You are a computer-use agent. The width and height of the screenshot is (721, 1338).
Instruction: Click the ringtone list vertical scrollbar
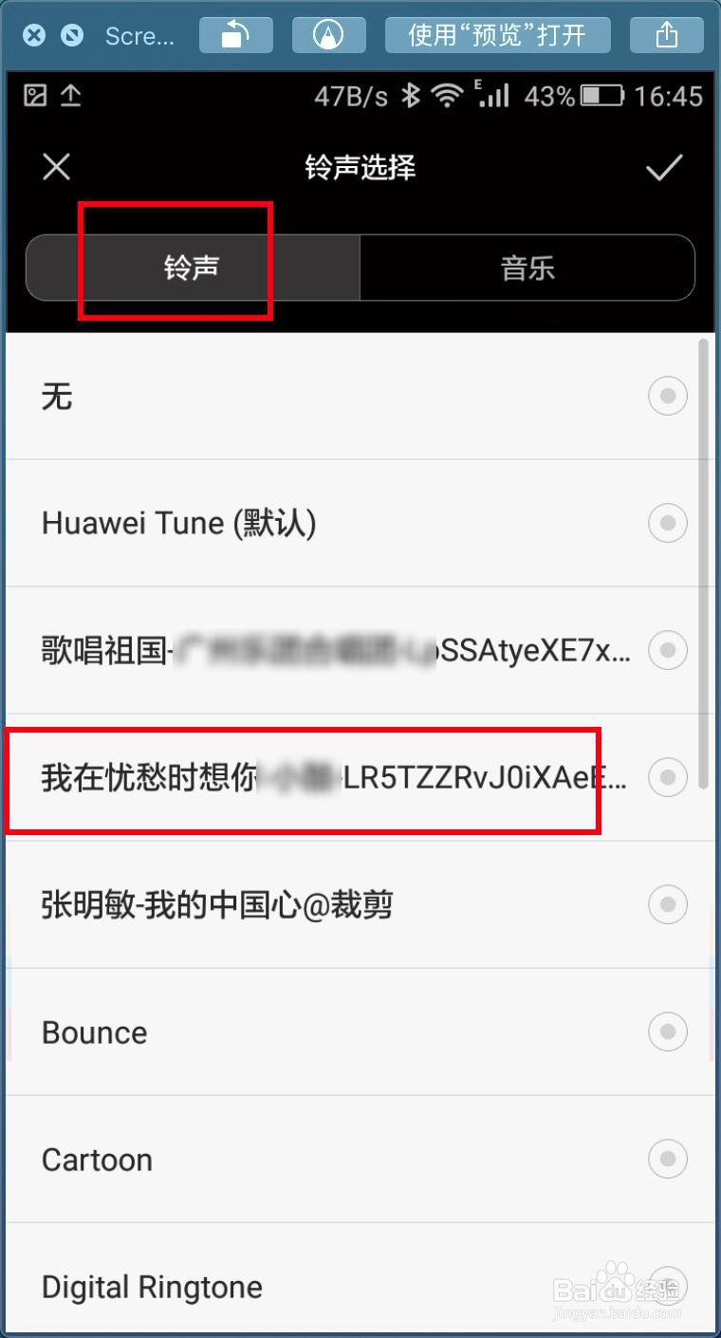tap(703, 562)
